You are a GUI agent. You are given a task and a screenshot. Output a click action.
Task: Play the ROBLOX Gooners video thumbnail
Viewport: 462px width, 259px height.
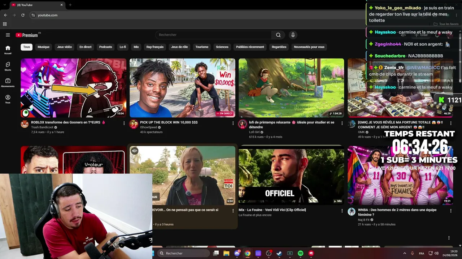[x=74, y=88]
